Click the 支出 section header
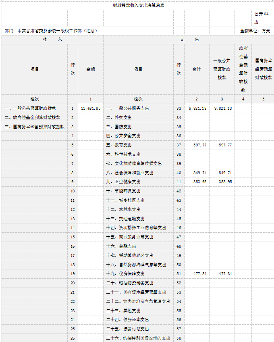The height and width of the screenshot is (342, 274). coord(189,39)
